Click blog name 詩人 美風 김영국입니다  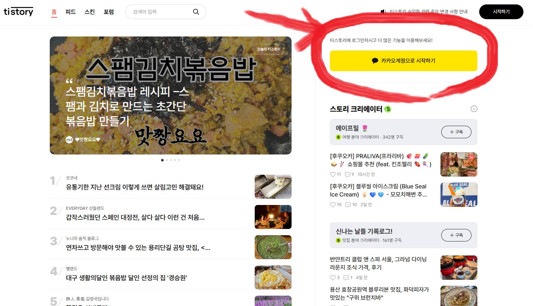point(87,299)
